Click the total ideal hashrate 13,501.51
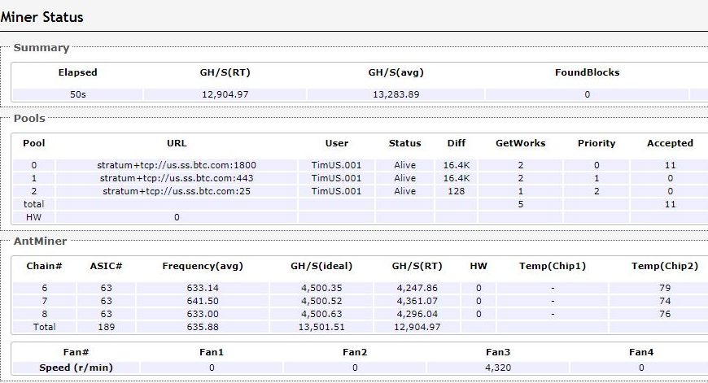 tap(323, 326)
